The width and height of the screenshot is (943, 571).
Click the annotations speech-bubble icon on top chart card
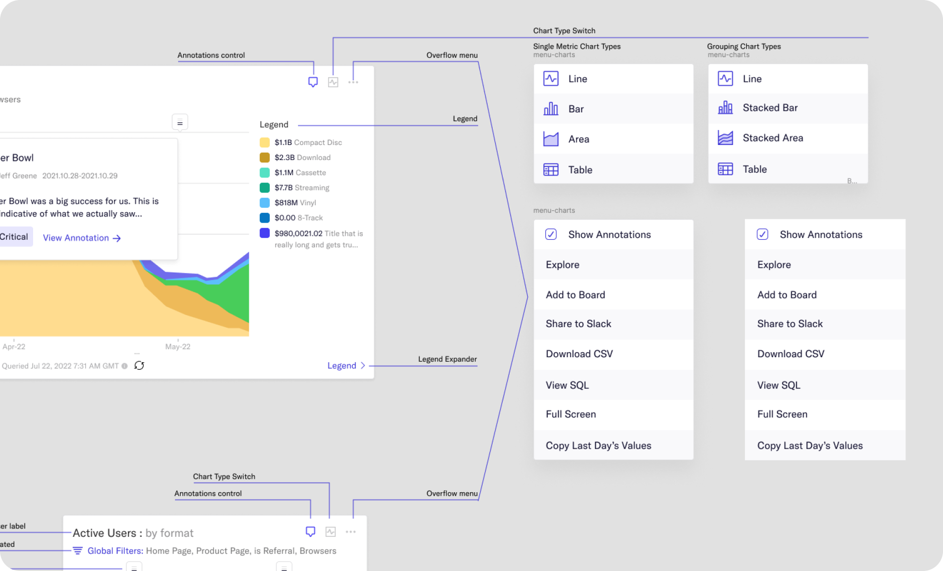[313, 82]
